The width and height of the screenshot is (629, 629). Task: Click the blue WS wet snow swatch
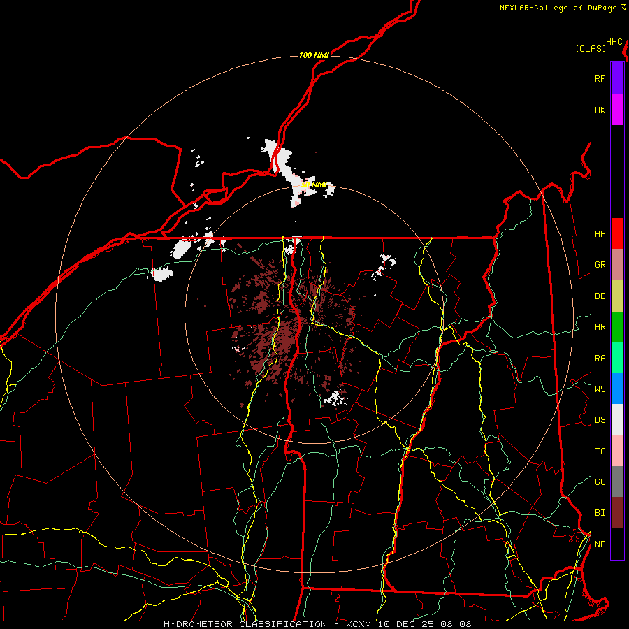pos(617,389)
